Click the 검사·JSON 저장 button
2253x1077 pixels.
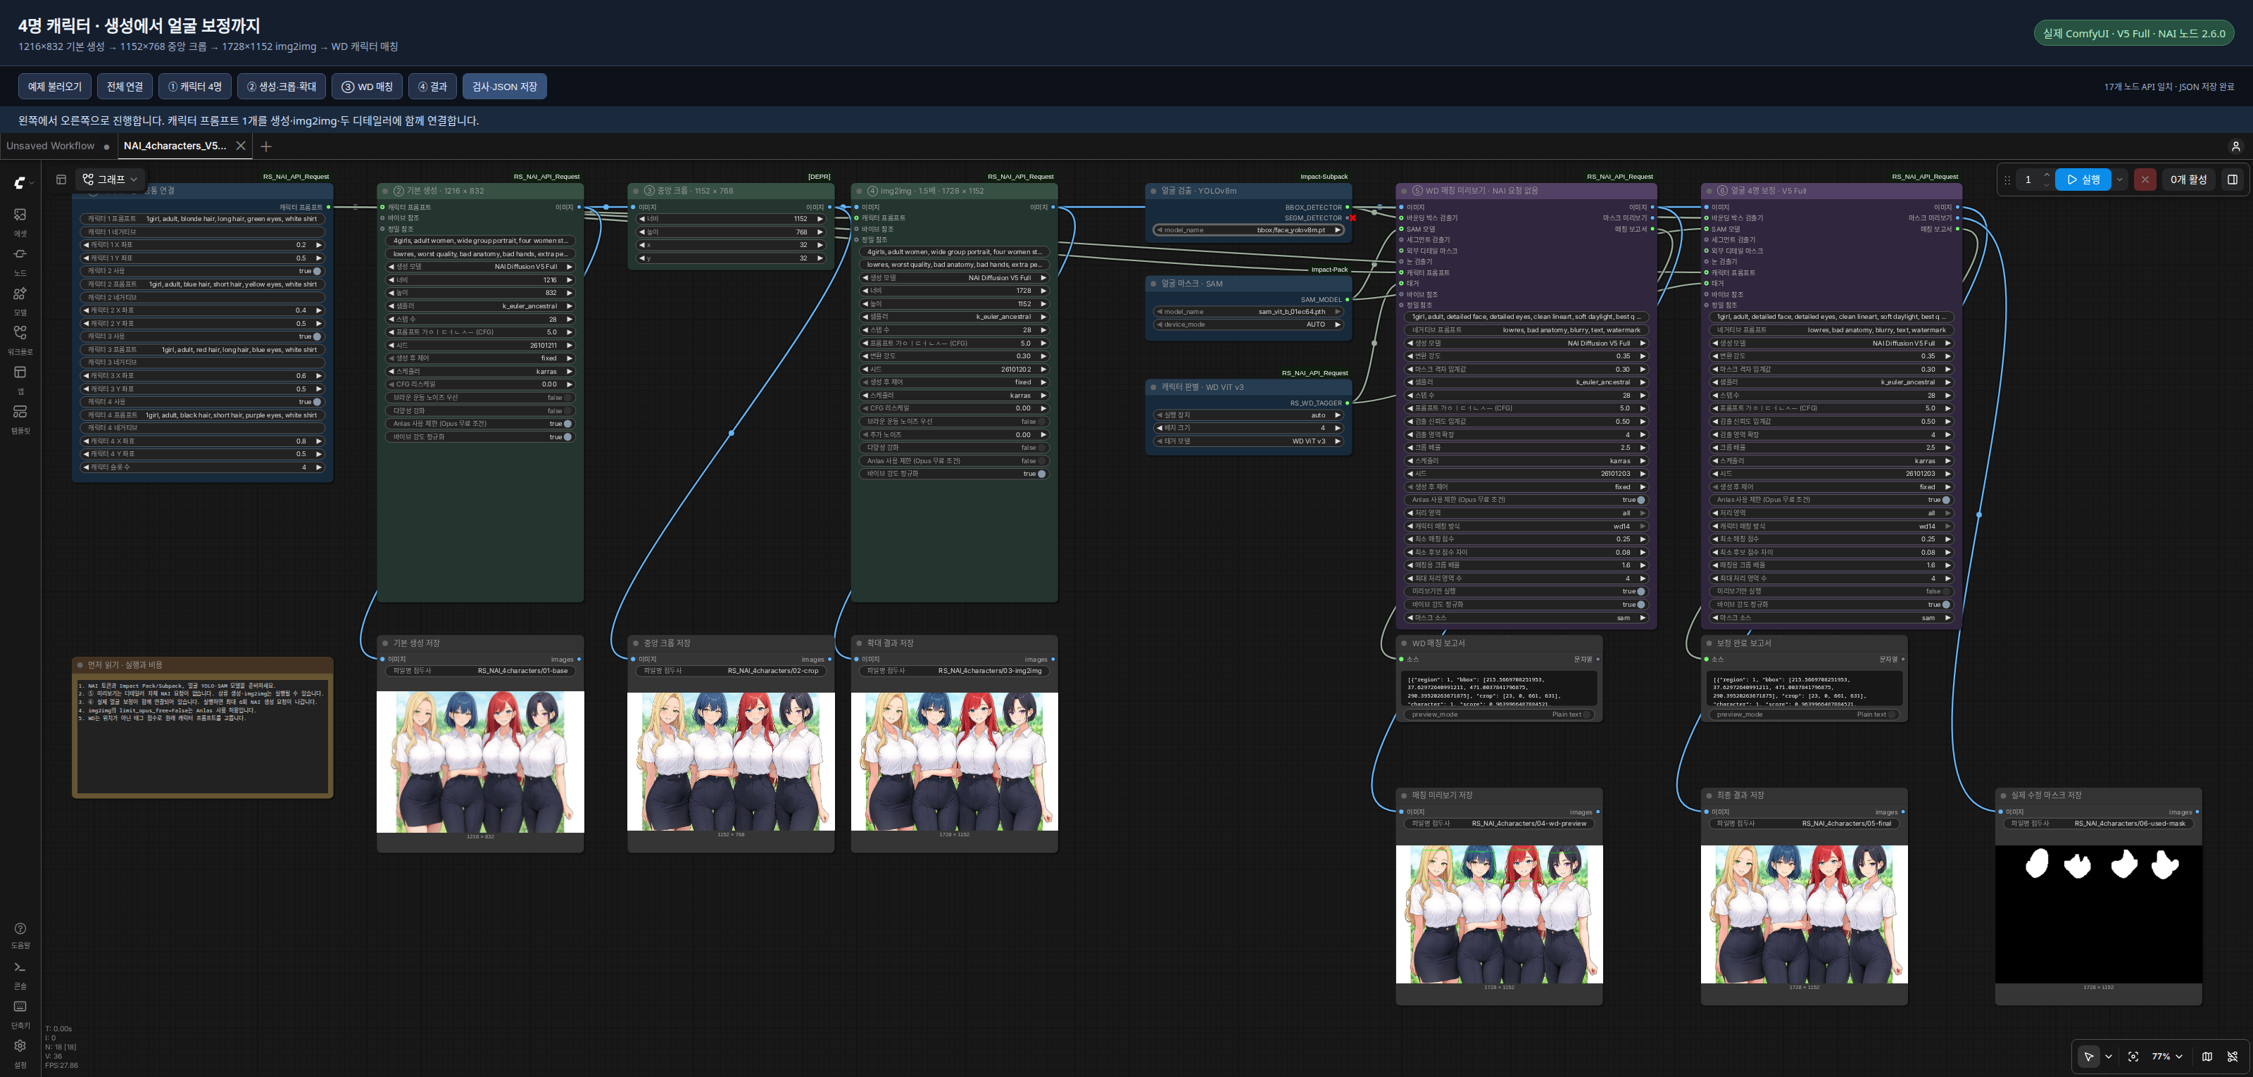(505, 87)
